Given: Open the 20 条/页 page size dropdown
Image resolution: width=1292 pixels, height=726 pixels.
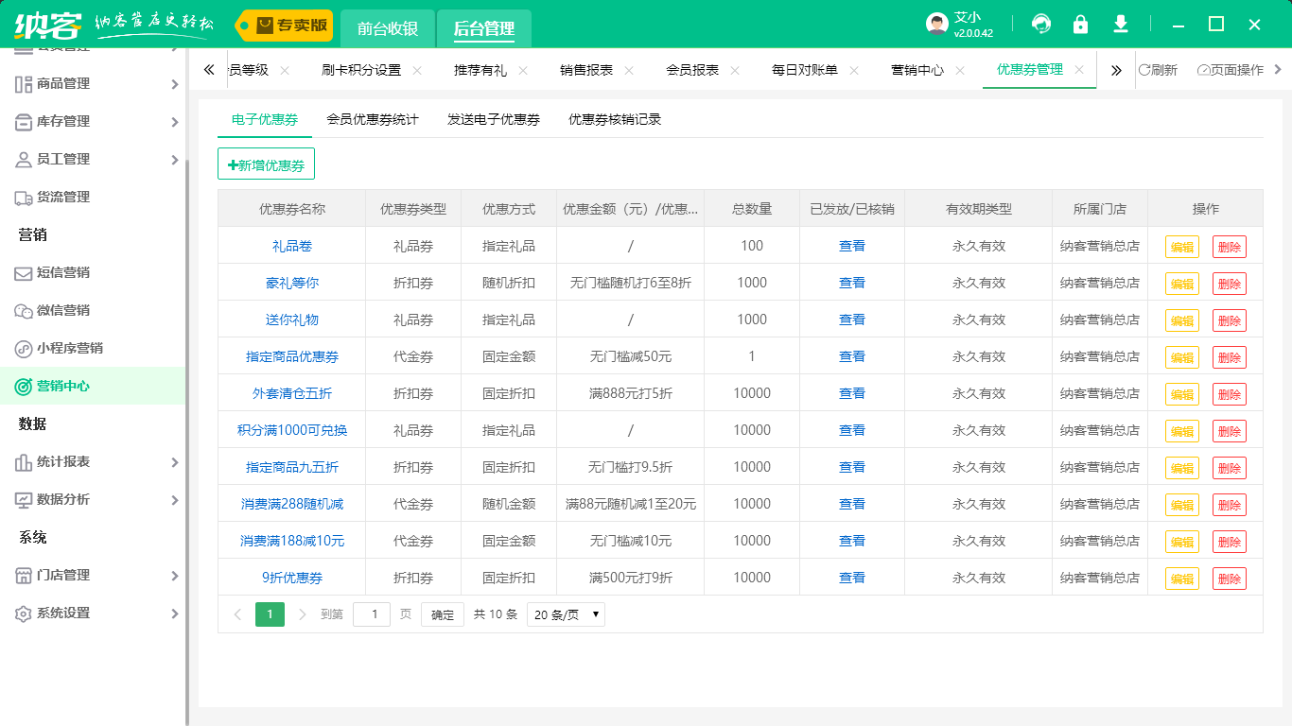Looking at the screenshot, I should point(566,614).
